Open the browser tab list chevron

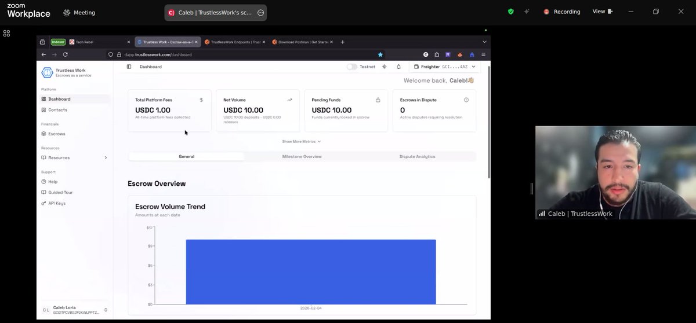click(484, 42)
